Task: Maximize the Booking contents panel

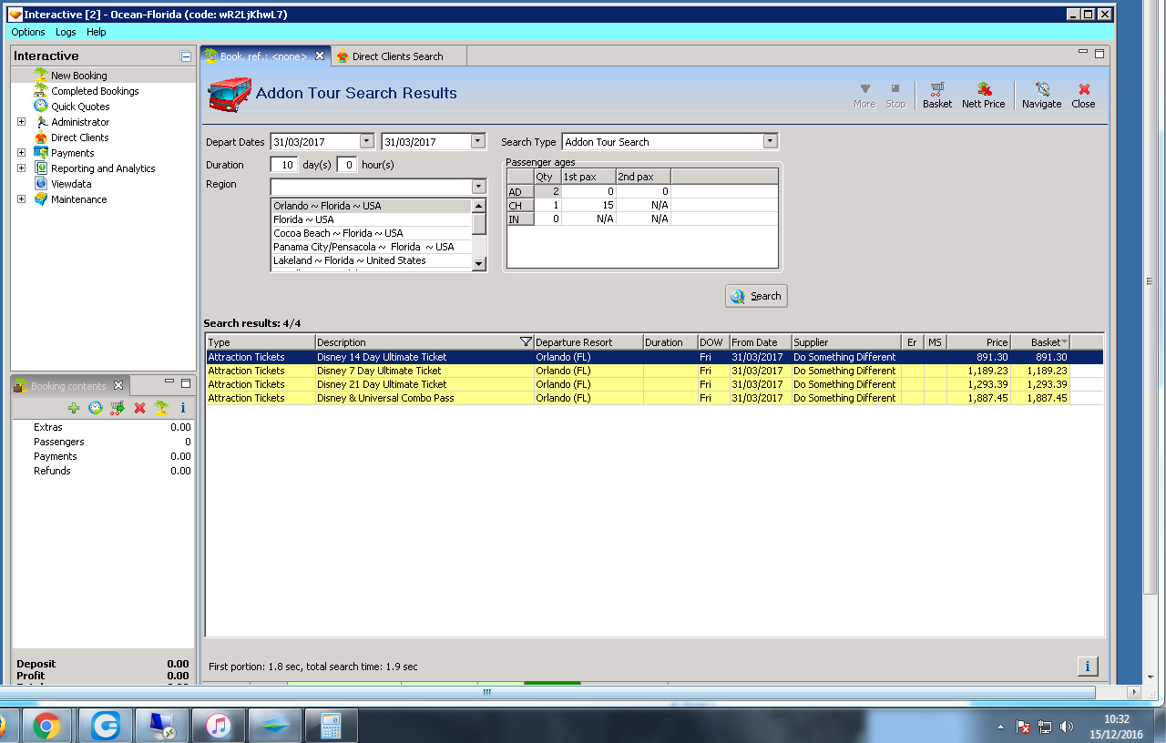Action: pyautogui.click(x=186, y=383)
